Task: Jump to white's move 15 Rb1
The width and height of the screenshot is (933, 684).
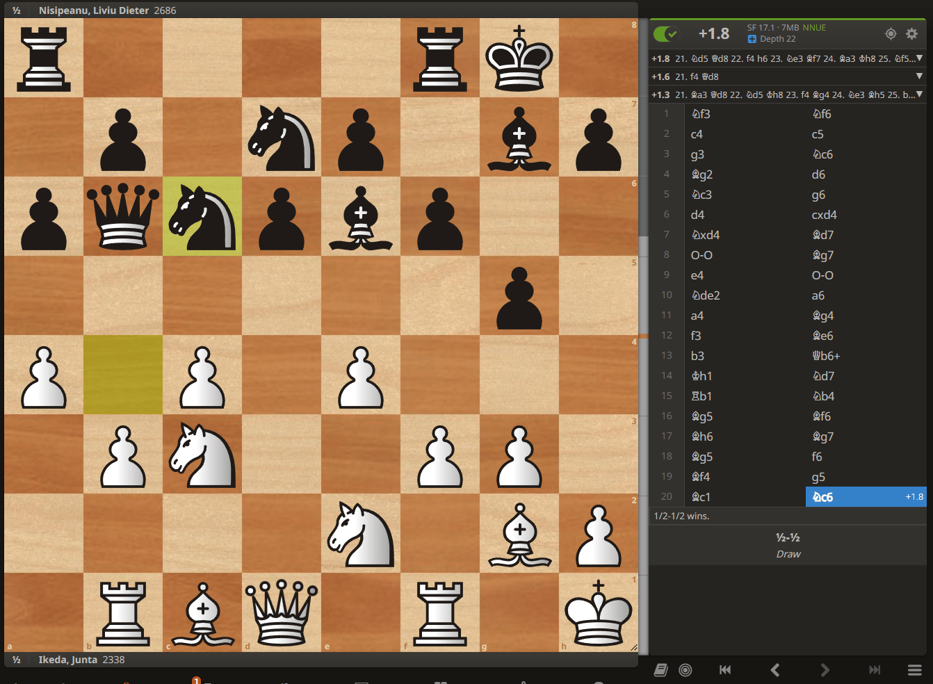Action: pos(701,396)
